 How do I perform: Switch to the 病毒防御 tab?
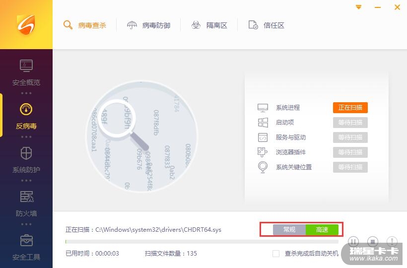tap(148, 25)
